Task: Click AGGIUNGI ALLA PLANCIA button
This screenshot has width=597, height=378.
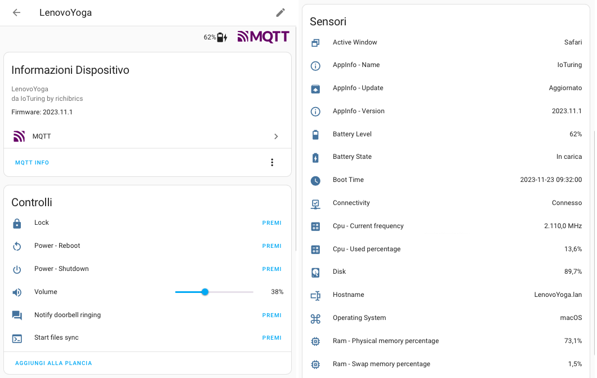Action: pos(54,363)
